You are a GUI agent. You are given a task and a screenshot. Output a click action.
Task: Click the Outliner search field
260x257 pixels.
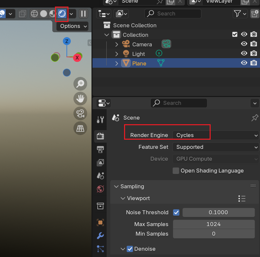pyautogui.click(x=173, y=13)
